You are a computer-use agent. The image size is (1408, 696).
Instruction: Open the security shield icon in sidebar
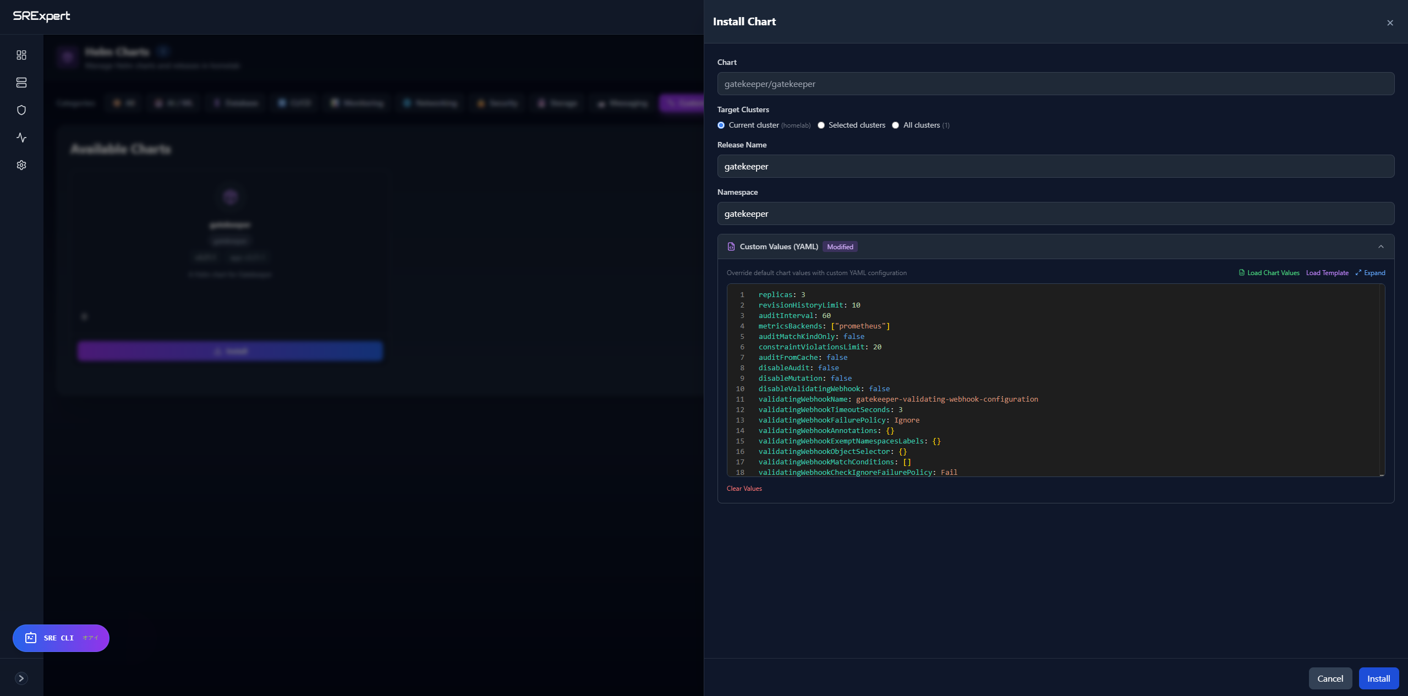pos(21,110)
